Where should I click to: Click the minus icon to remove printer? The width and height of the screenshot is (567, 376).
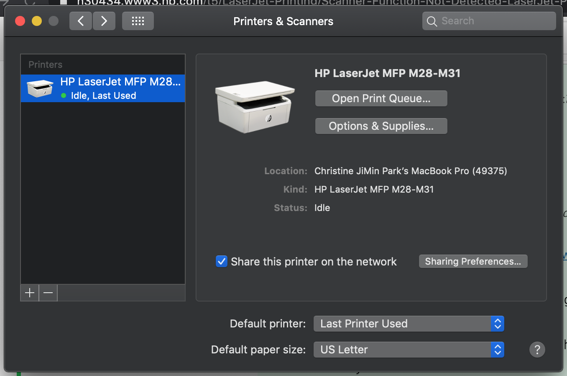tap(48, 293)
